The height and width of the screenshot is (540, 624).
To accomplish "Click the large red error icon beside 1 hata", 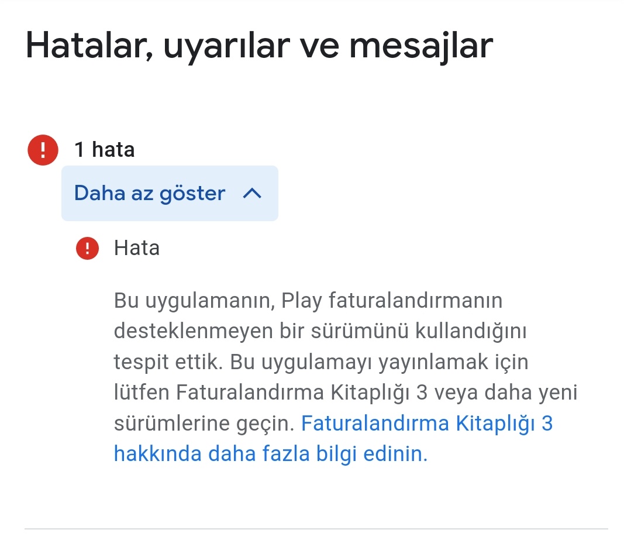I will pyautogui.click(x=43, y=150).
